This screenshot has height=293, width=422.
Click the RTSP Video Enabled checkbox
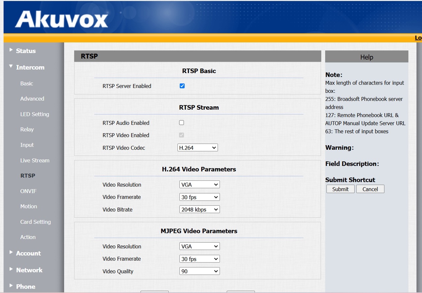181,135
